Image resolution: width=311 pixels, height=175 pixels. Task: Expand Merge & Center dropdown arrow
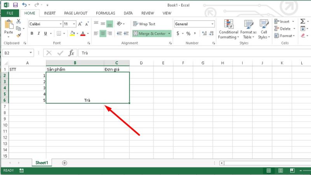pos(169,33)
